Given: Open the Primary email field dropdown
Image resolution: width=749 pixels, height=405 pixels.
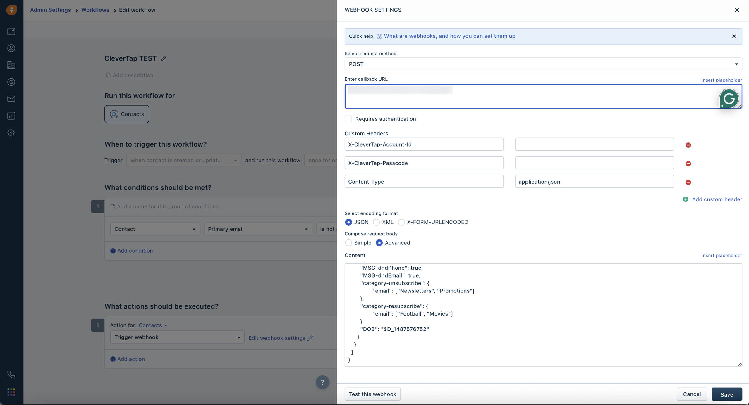Looking at the screenshot, I should coord(258,229).
